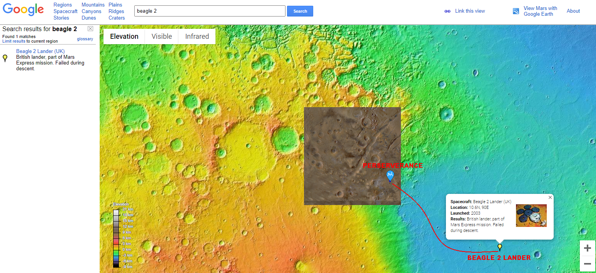The height and width of the screenshot is (273, 596).
Task: Click the Google Earth globe icon
Action: (x=516, y=11)
